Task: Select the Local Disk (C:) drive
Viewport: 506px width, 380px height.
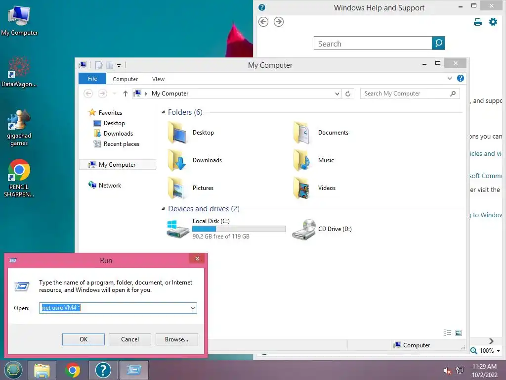Action: (226, 229)
